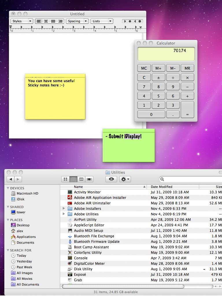Click the Audio MIDI Setup icon

point(70,230)
